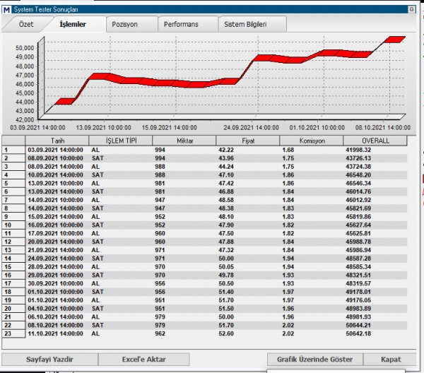Click price 51.40 cell
This screenshot has height=373, width=424.
pos(226,292)
